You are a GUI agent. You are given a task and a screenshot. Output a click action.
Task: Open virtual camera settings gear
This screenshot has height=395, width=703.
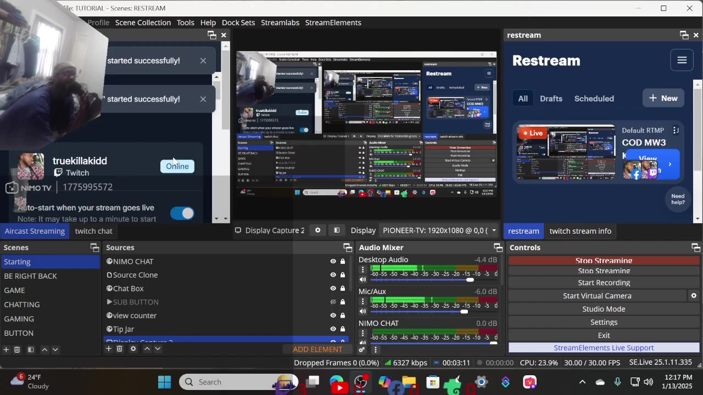pyautogui.click(x=694, y=296)
